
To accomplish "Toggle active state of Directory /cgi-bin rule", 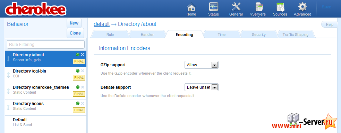I will [78, 71].
